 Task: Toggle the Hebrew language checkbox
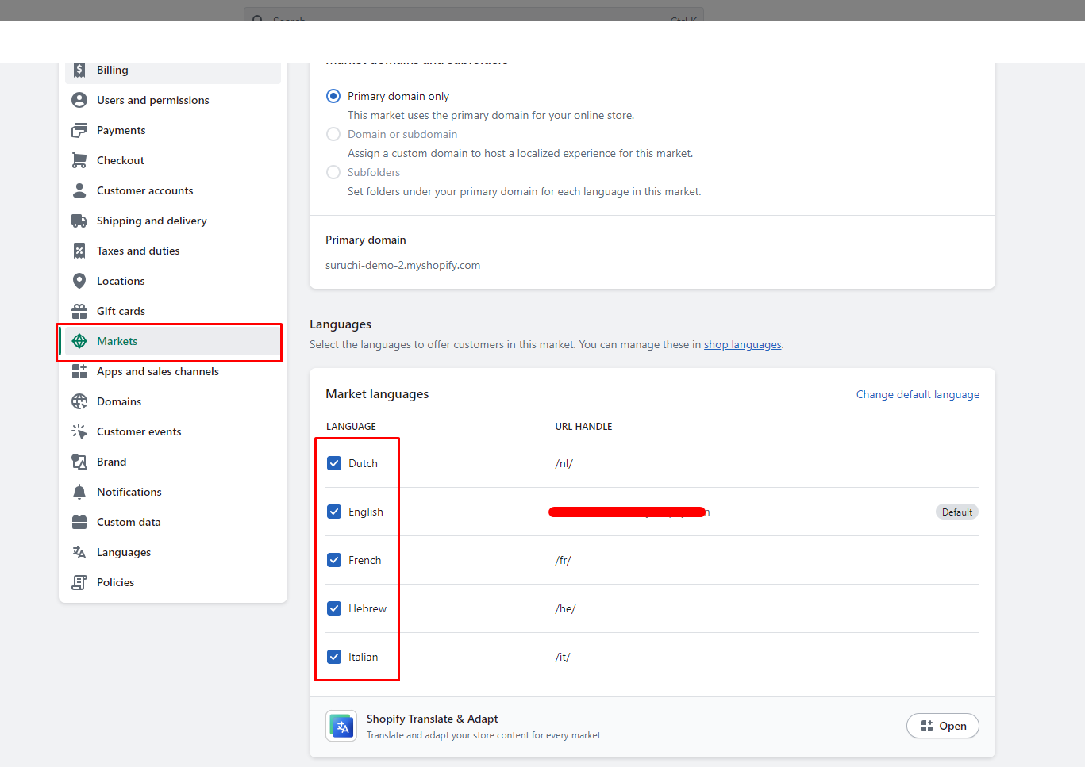(x=334, y=608)
